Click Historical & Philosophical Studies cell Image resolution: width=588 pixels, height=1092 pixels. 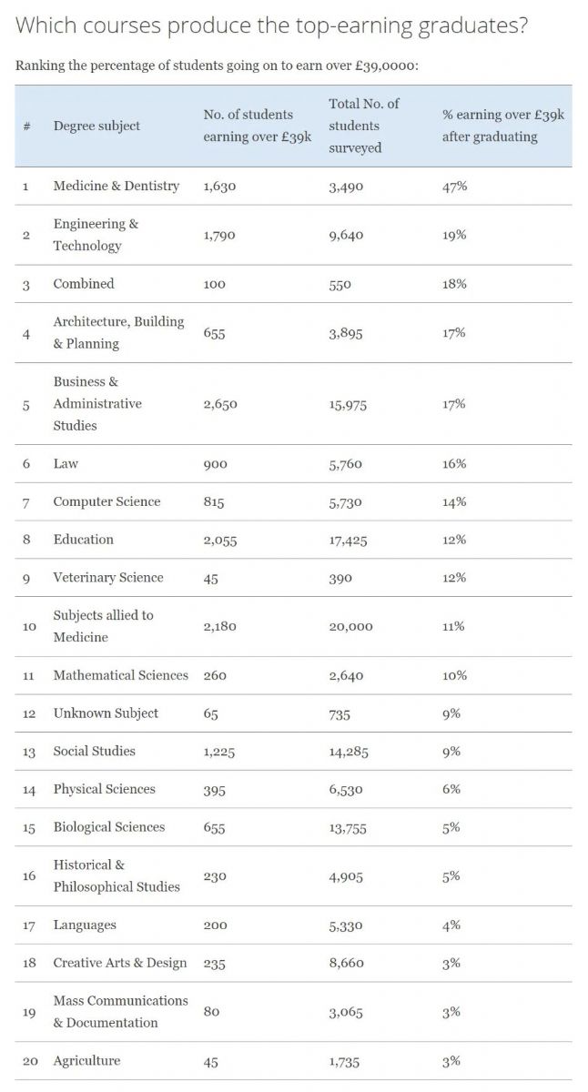(117, 875)
